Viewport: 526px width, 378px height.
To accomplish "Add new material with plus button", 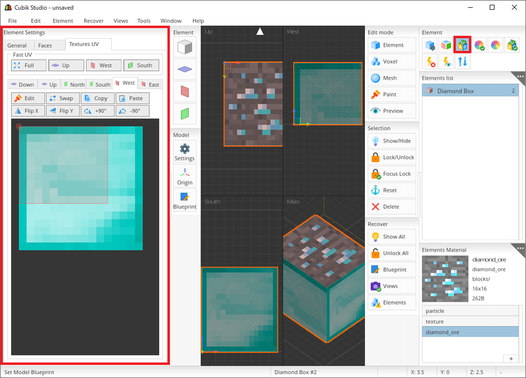I will tap(511, 358).
